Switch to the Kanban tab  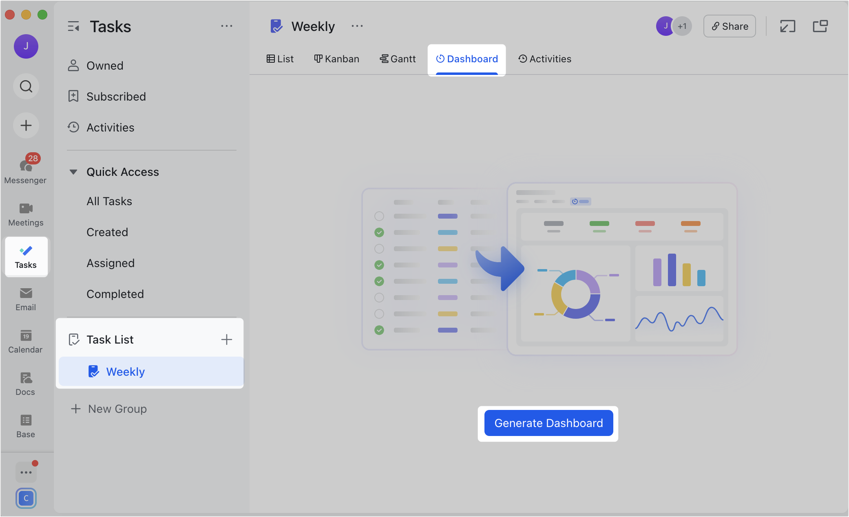tap(337, 59)
